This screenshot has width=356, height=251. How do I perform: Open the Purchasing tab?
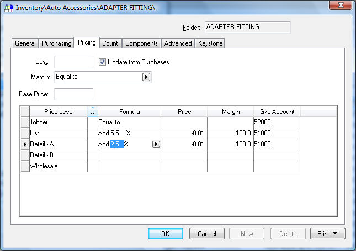pyautogui.click(x=56, y=43)
